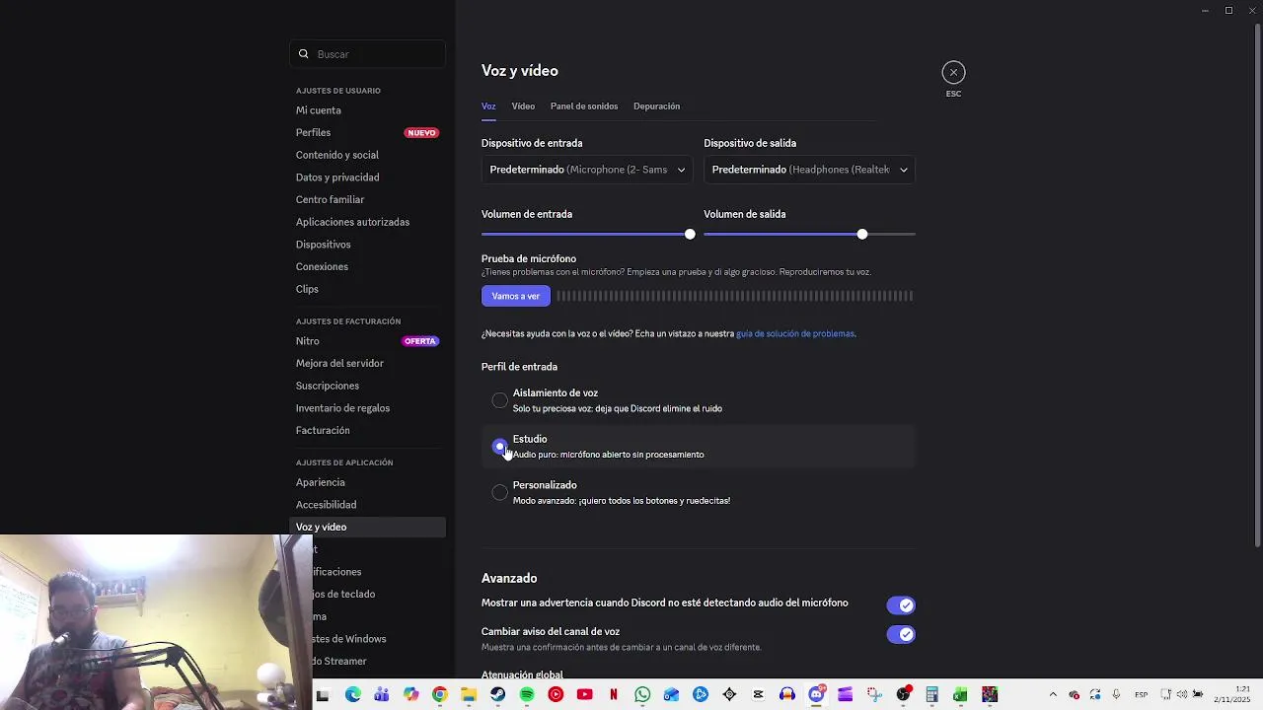Open Excel from the taskbar
The height and width of the screenshot is (710, 1263).
(960, 695)
